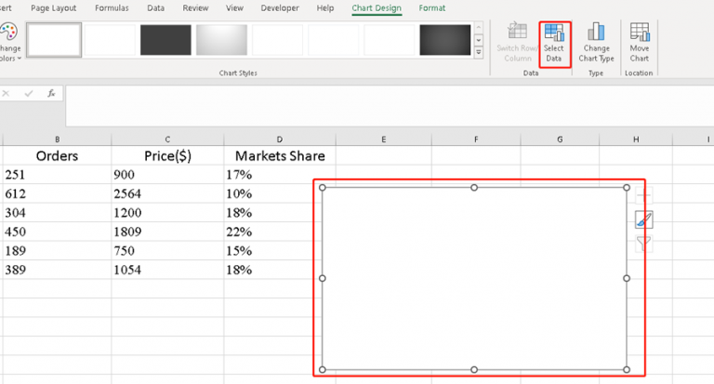Choose the last dark chart style thumbnail
The width and height of the screenshot is (714, 384).
click(444, 39)
